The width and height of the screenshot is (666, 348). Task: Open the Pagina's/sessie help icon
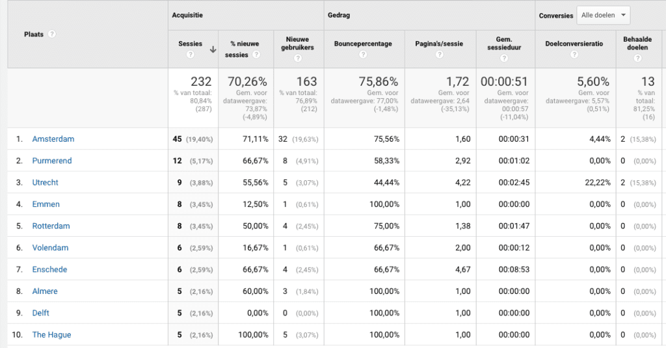[439, 55]
